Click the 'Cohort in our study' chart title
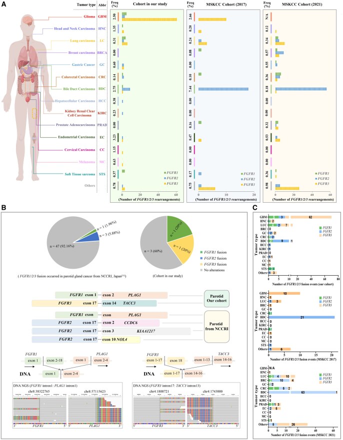Screen dimensions: 343x440 [150, 4]
